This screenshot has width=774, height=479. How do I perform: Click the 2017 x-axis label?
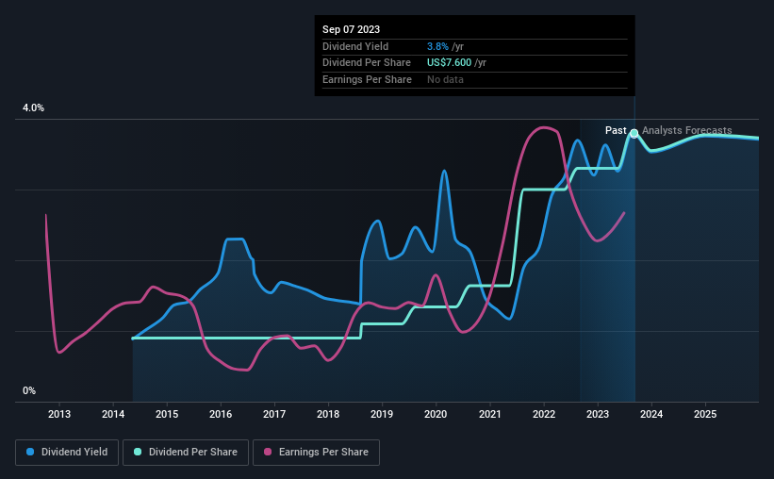pos(274,414)
